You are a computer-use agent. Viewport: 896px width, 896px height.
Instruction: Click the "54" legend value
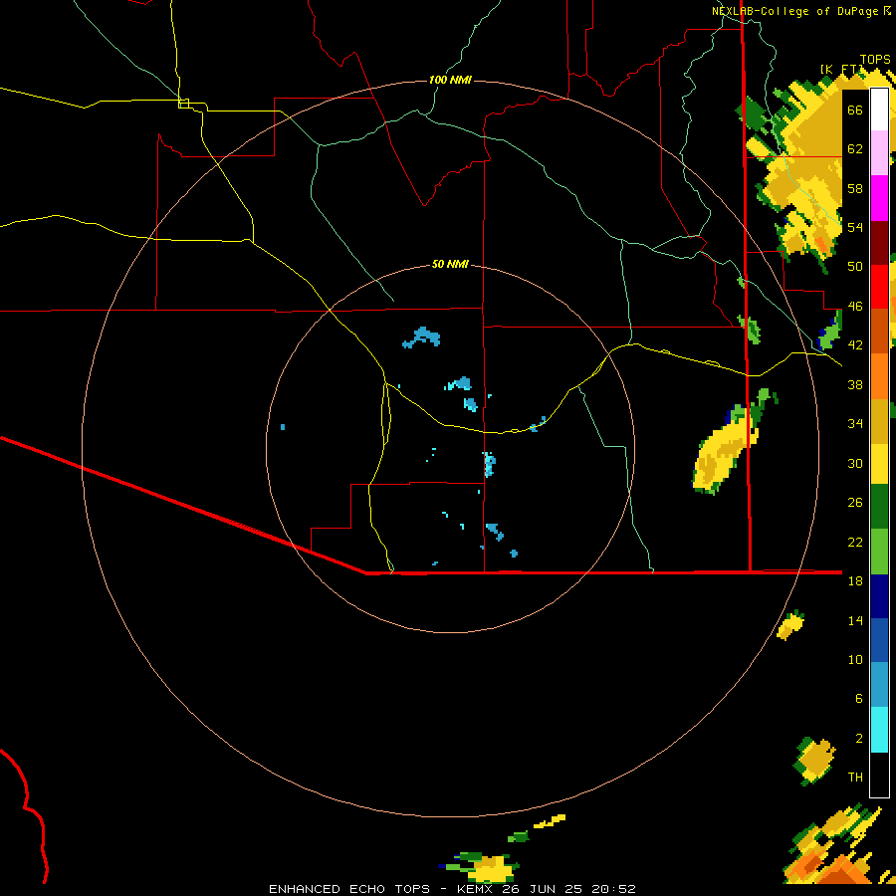click(x=855, y=227)
